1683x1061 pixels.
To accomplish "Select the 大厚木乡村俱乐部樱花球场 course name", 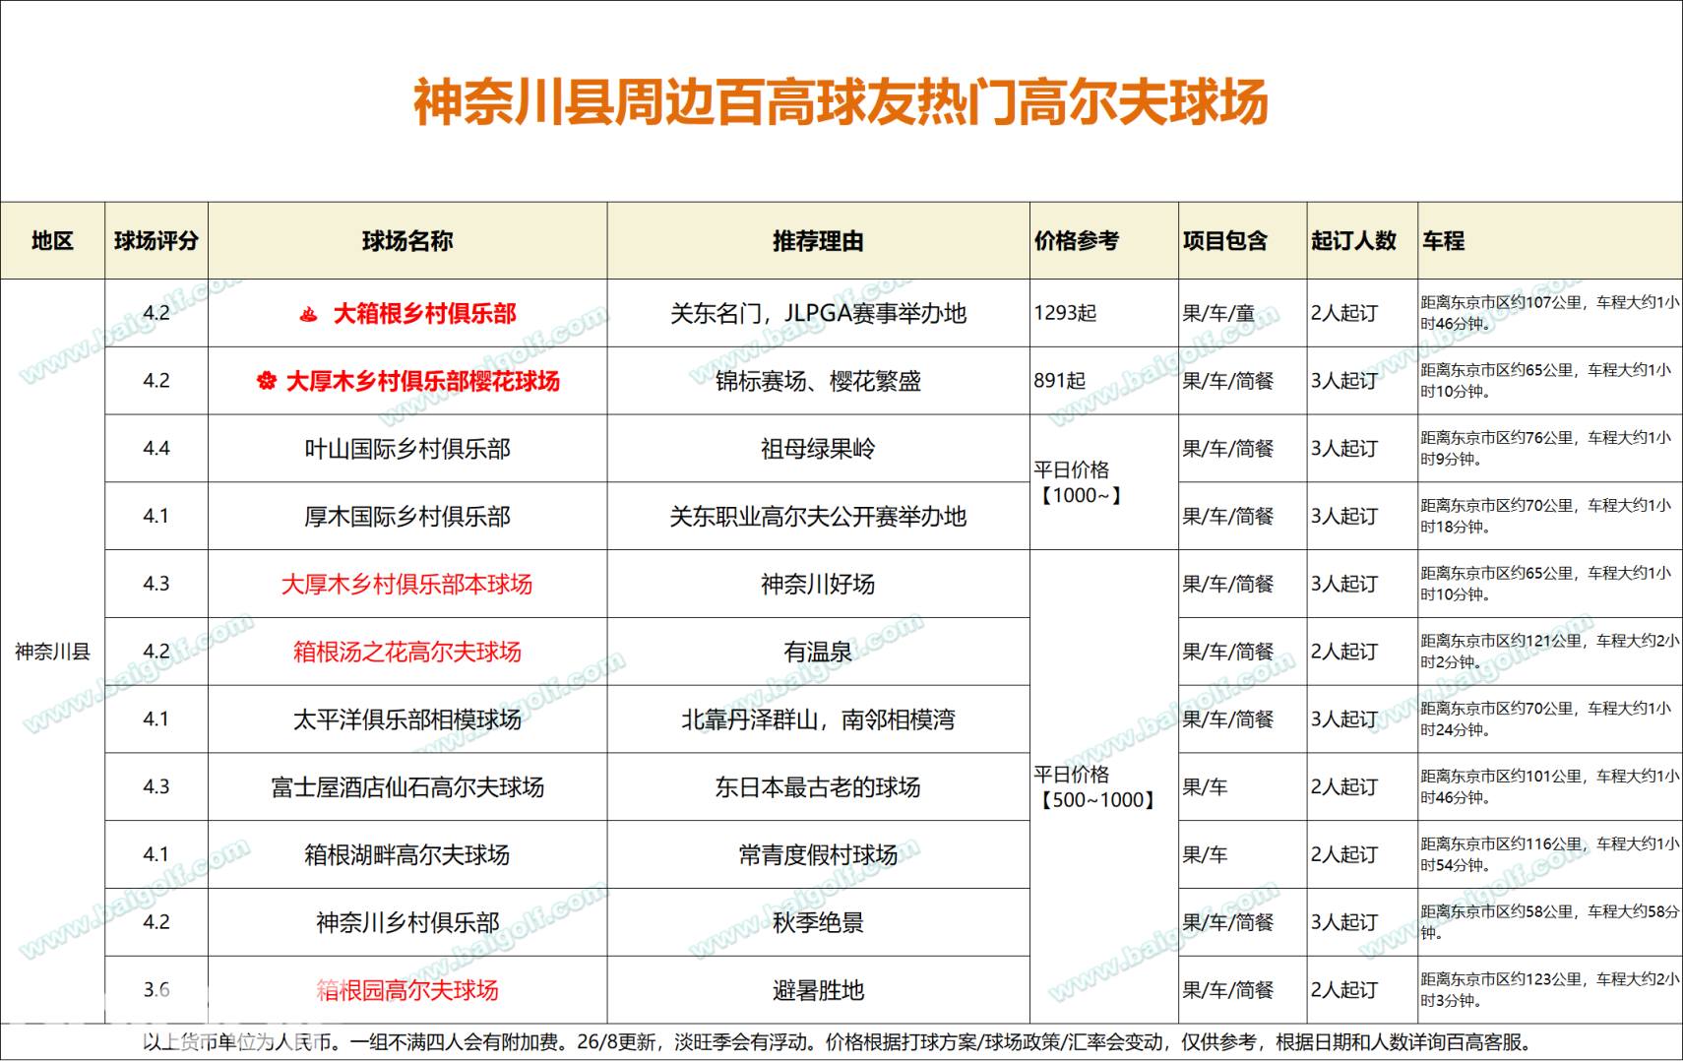I will pos(422,381).
